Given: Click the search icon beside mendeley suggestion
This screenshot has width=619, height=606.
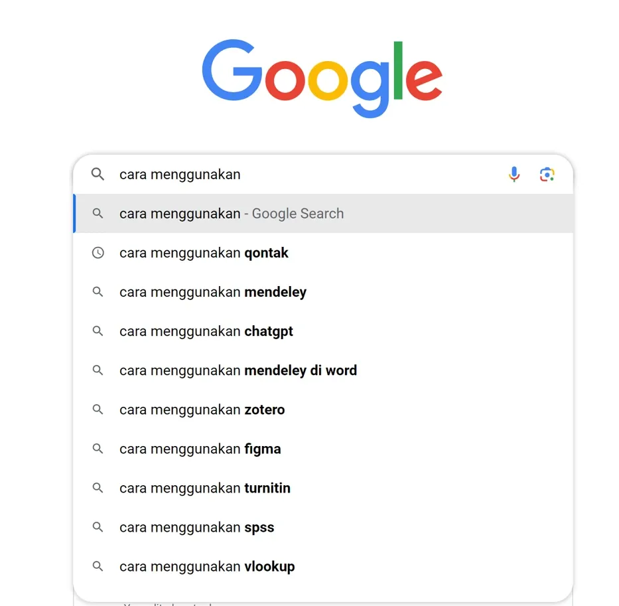Looking at the screenshot, I should coord(98,292).
